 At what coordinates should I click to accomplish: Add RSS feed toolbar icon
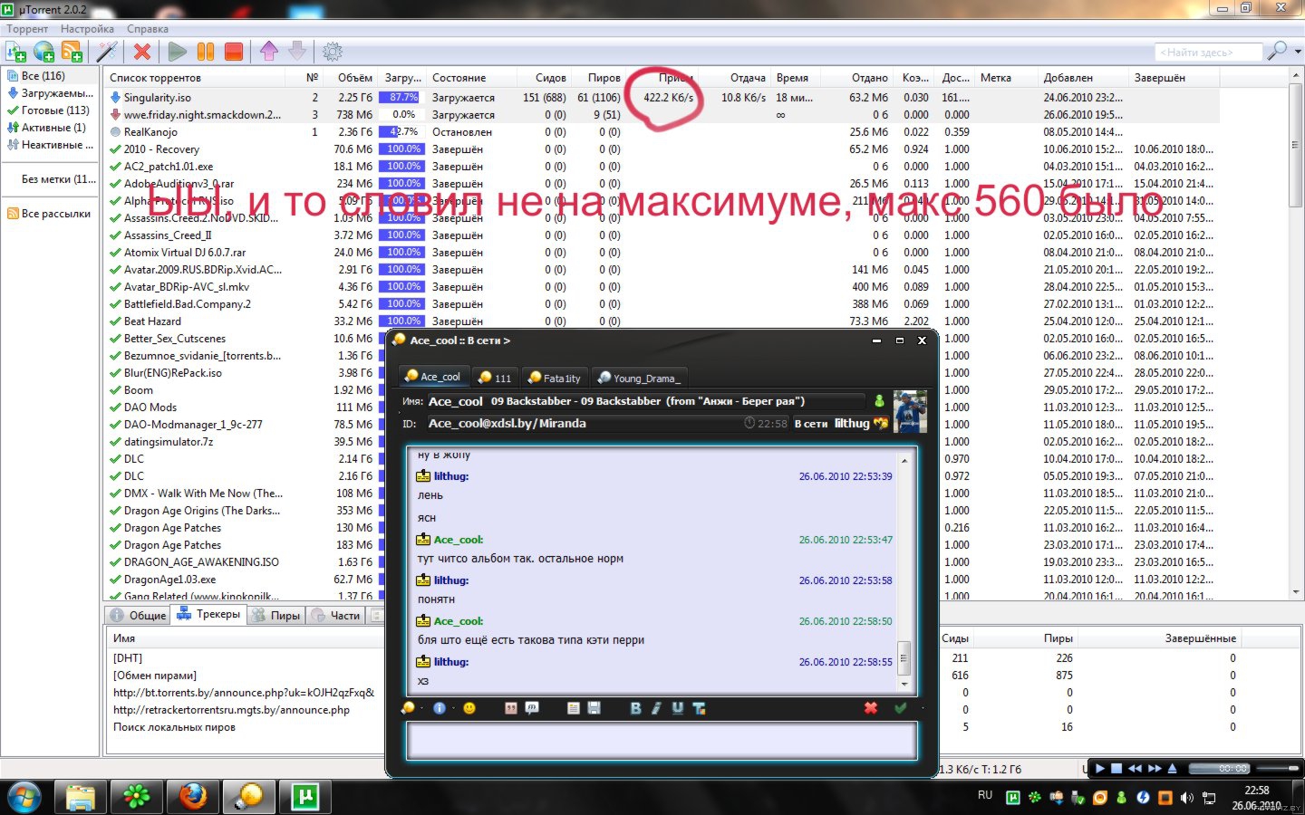pyautogui.click(x=72, y=52)
